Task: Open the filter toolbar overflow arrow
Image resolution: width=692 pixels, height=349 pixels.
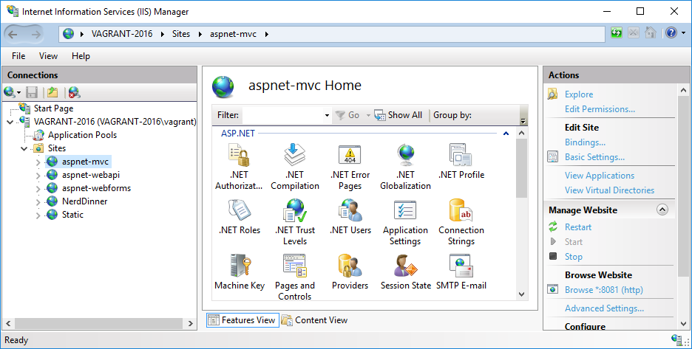Action: [523, 121]
